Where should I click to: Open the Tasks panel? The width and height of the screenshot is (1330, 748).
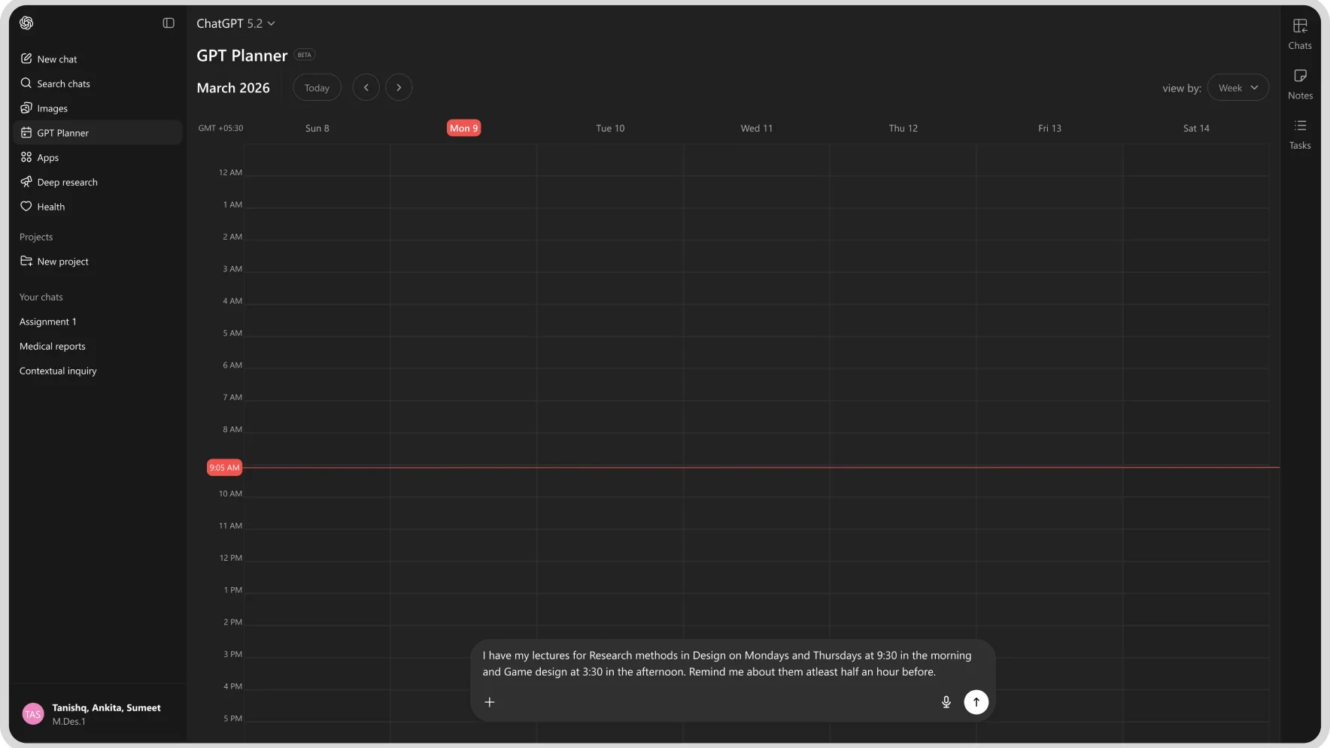click(x=1300, y=135)
